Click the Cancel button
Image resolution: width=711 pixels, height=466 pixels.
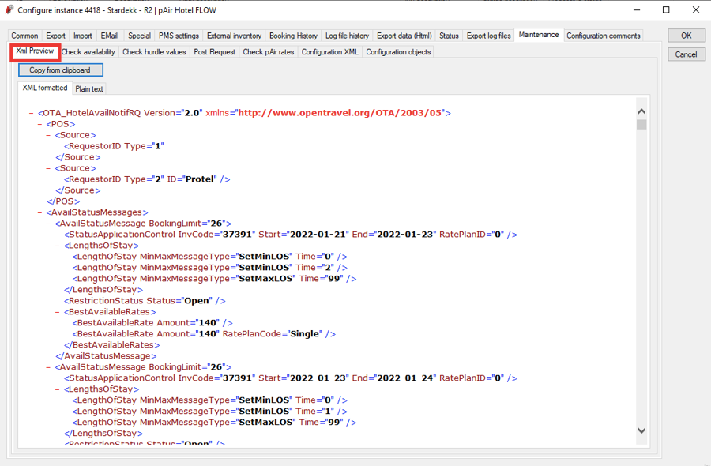686,54
